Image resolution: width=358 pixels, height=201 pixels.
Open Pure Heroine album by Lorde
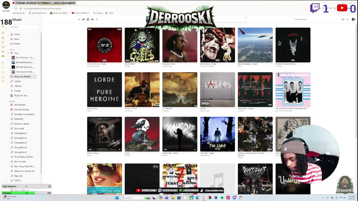[x=104, y=90]
